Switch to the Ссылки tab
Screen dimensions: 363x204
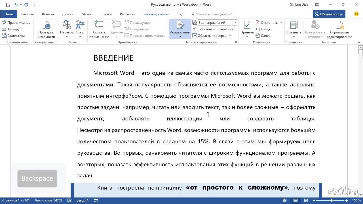pos(105,14)
